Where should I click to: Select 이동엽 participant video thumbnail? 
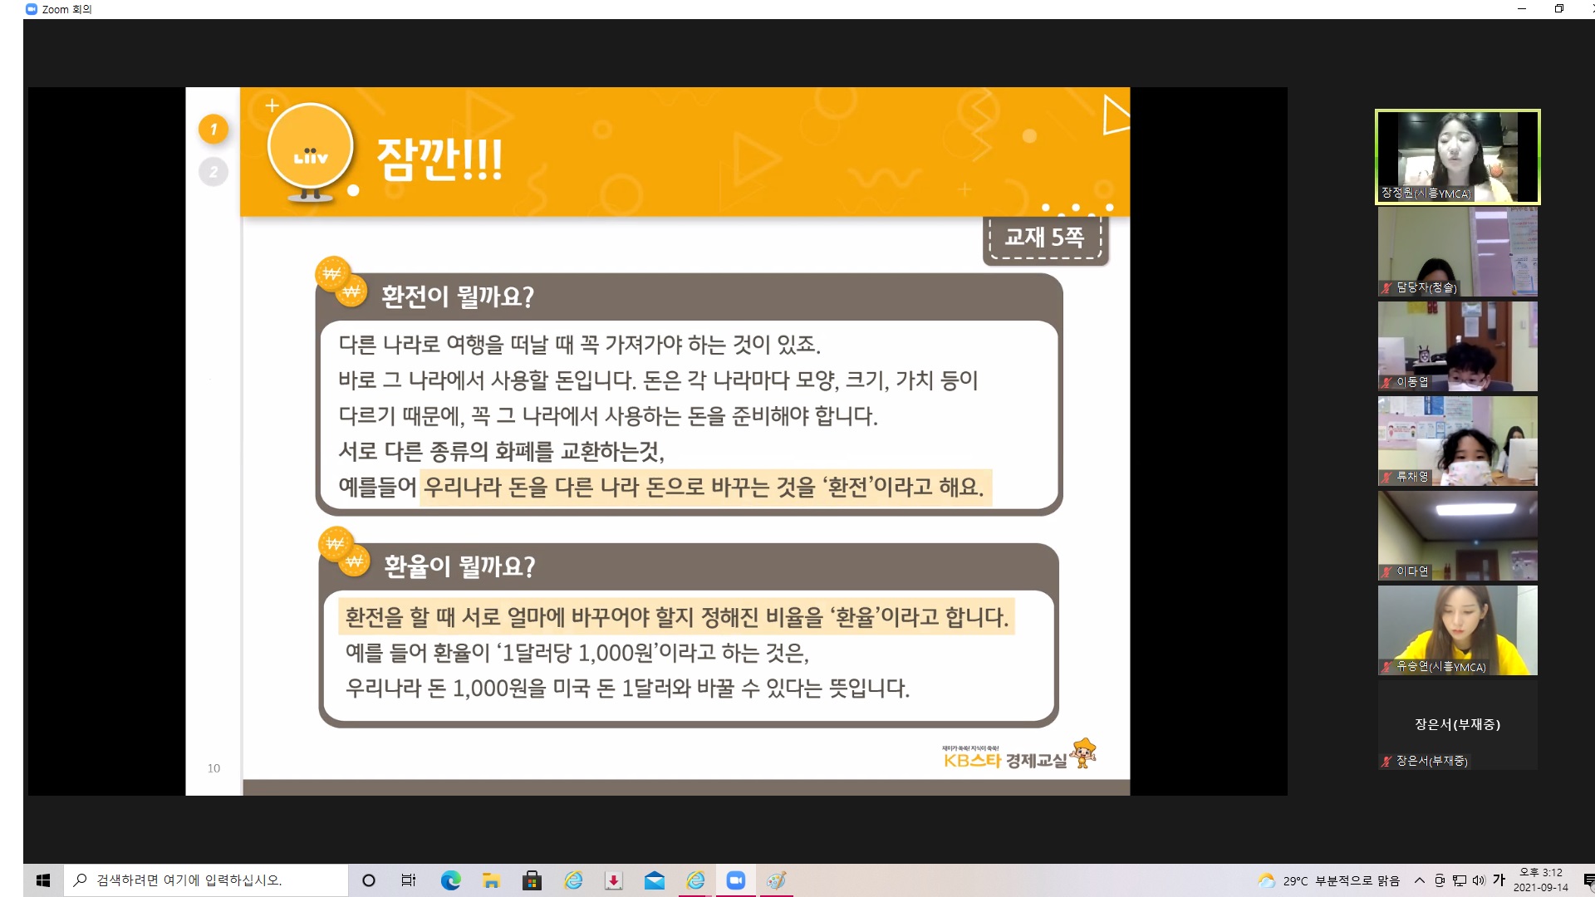tap(1457, 346)
